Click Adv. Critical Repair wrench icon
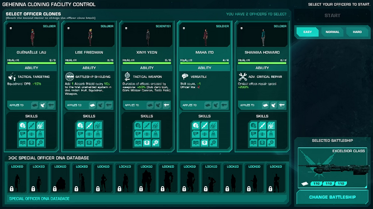 pos(243,77)
